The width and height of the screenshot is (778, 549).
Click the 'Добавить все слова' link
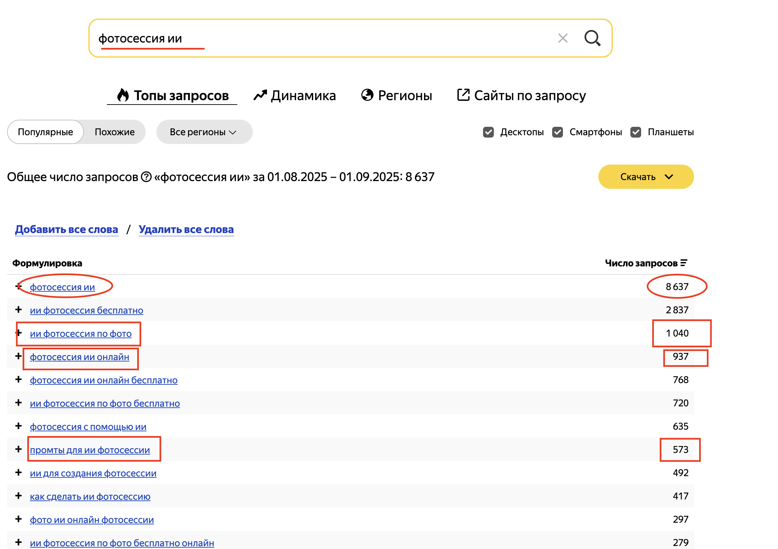(66, 229)
